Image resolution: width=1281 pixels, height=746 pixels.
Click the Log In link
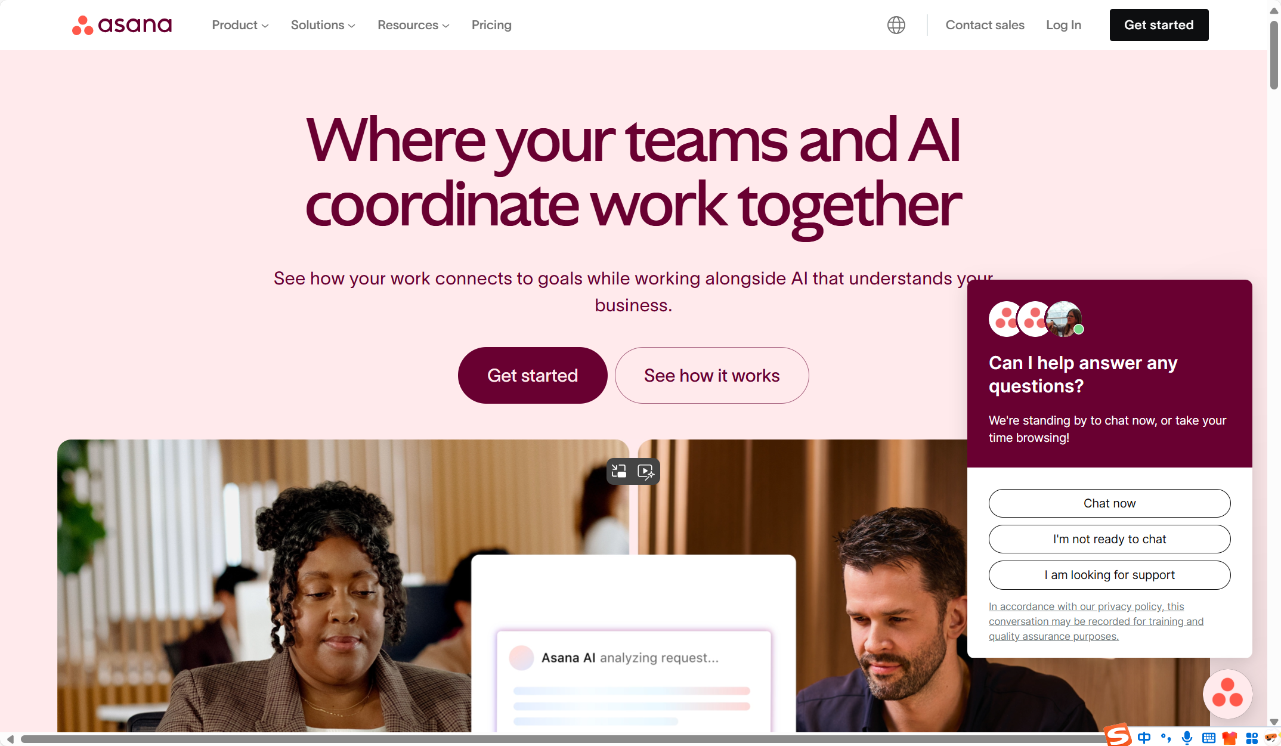pyautogui.click(x=1063, y=25)
